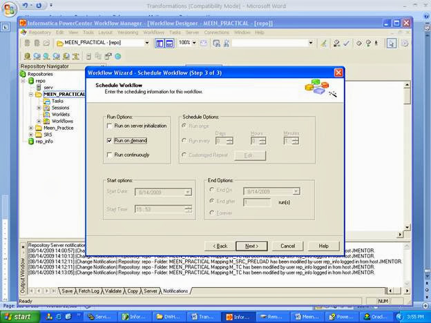Viewport: 431px width, 323px height.
Task: Click the round teal icon in second toolbar
Action: tap(118, 57)
